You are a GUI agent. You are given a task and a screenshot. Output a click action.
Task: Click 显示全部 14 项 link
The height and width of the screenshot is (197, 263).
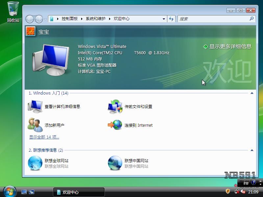click(x=44, y=137)
